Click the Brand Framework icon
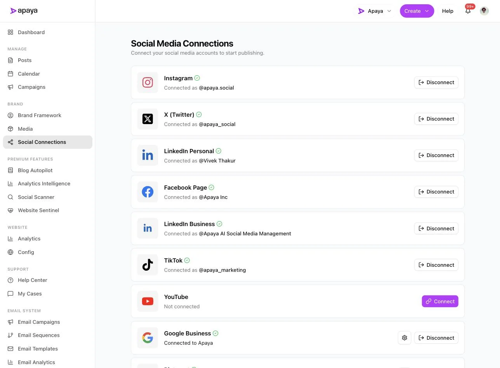The width and height of the screenshot is (500, 368). (10, 115)
